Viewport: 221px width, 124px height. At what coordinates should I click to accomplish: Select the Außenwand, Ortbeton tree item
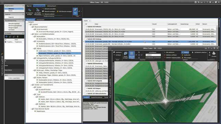[55, 51]
